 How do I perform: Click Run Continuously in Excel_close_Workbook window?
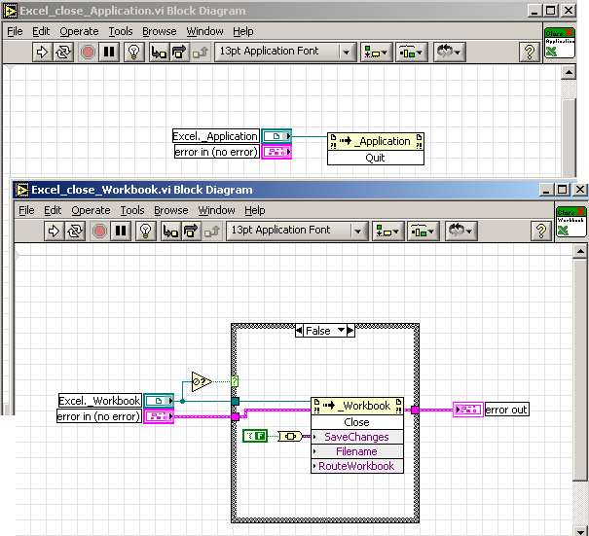click(x=74, y=231)
